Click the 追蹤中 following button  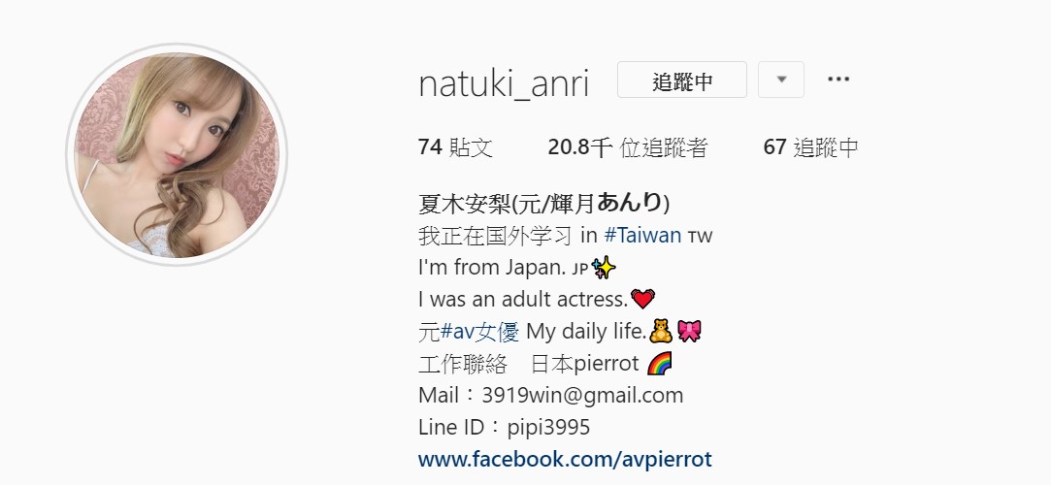coord(681,80)
